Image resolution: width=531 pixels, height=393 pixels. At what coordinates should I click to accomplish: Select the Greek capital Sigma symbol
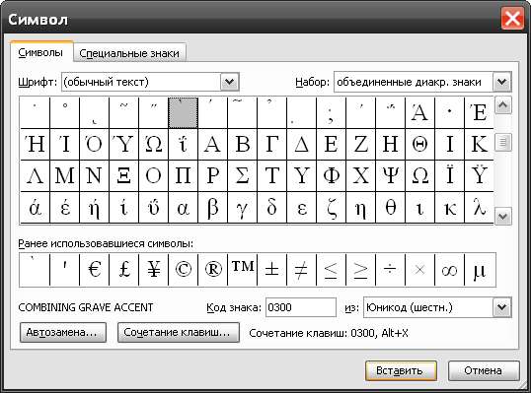(x=242, y=175)
